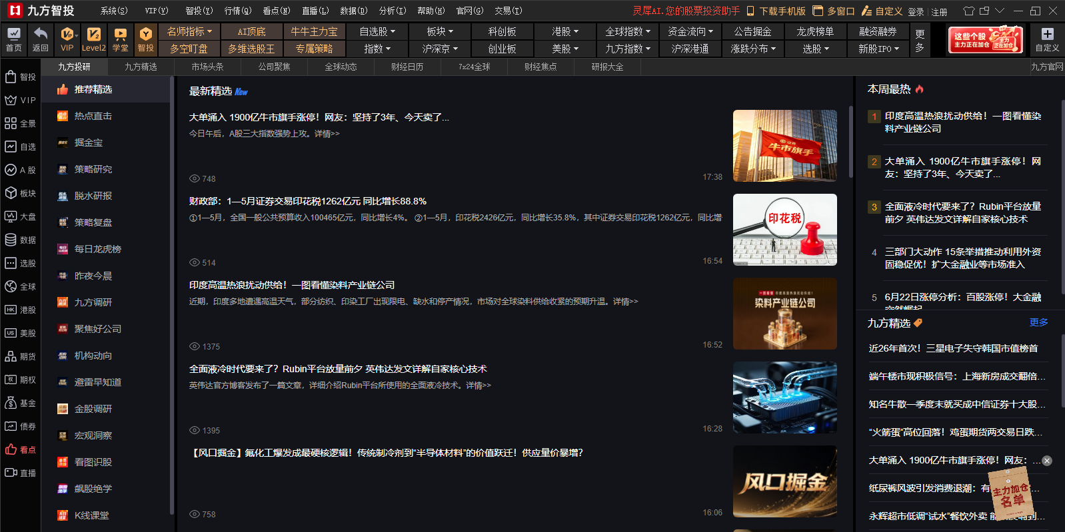Image resolution: width=1065 pixels, height=532 pixels.
Task: Close the floating 主力加仓名单 ad
Action: click(x=1047, y=461)
